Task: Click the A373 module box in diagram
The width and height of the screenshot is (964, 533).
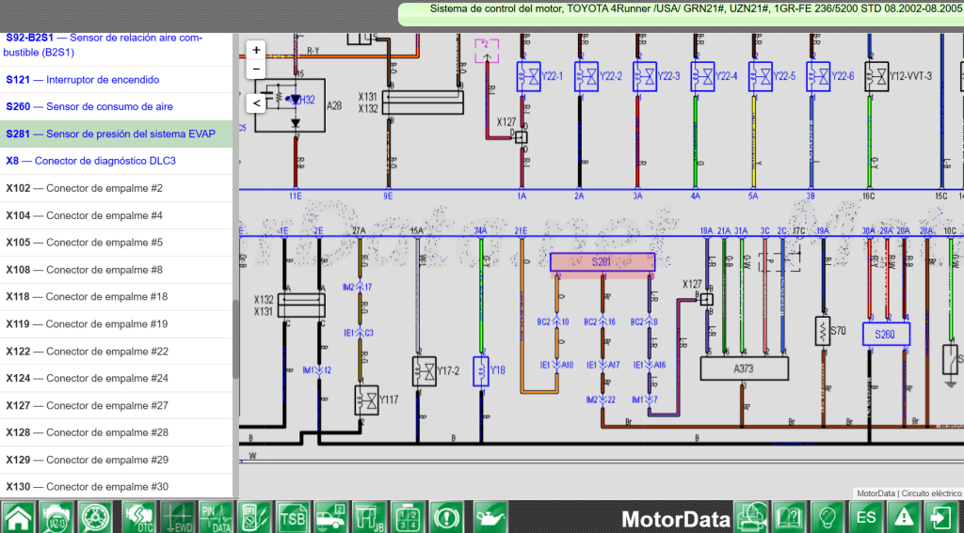Action: tap(744, 368)
